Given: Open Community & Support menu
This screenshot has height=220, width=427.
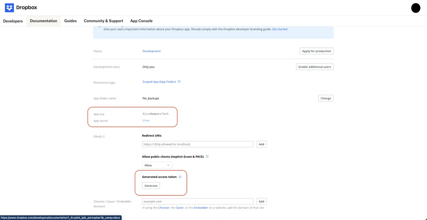Looking at the screenshot, I should 103,21.
